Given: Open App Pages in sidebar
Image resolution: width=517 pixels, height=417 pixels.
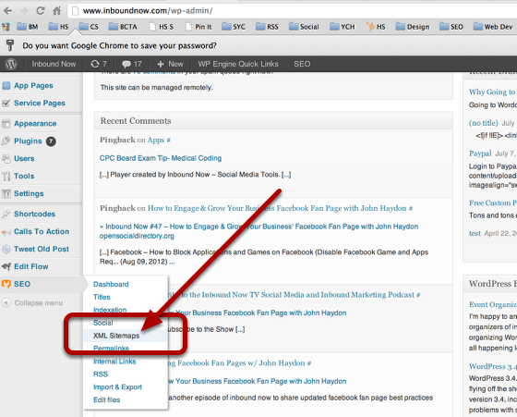Looking at the screenshot, I should (x=33, y=85).
